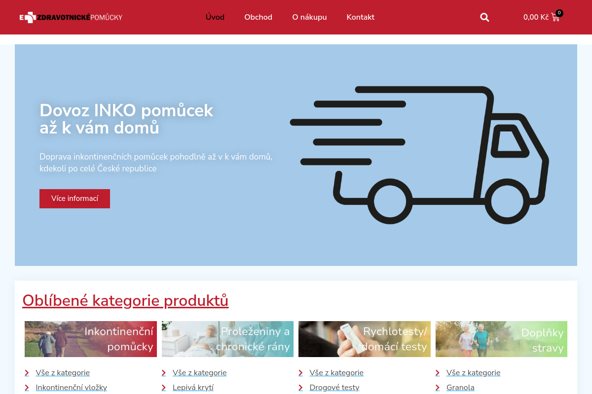Click the Zdravotnické Pomůcky site logo
Screen dimensions: 592x394
click(71, 17)
